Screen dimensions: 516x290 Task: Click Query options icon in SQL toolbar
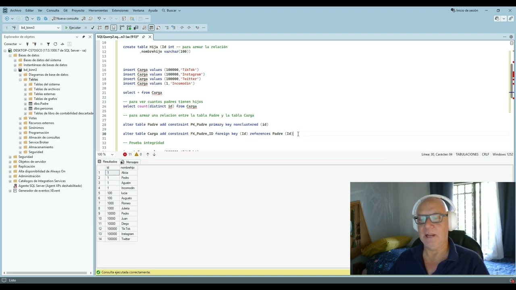[x=106, y=28]
